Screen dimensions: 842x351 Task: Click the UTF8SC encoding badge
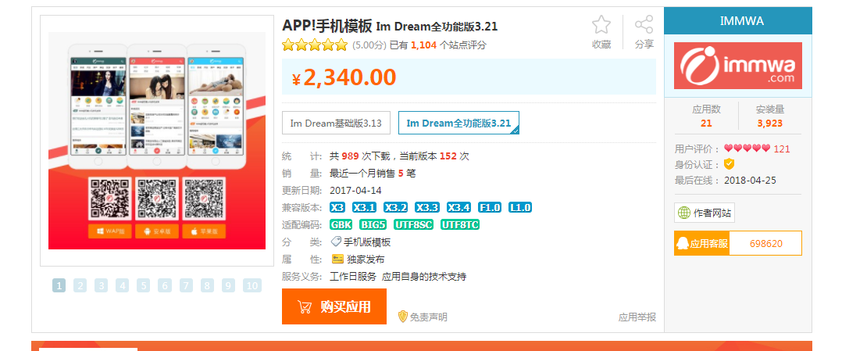[413, 224]
